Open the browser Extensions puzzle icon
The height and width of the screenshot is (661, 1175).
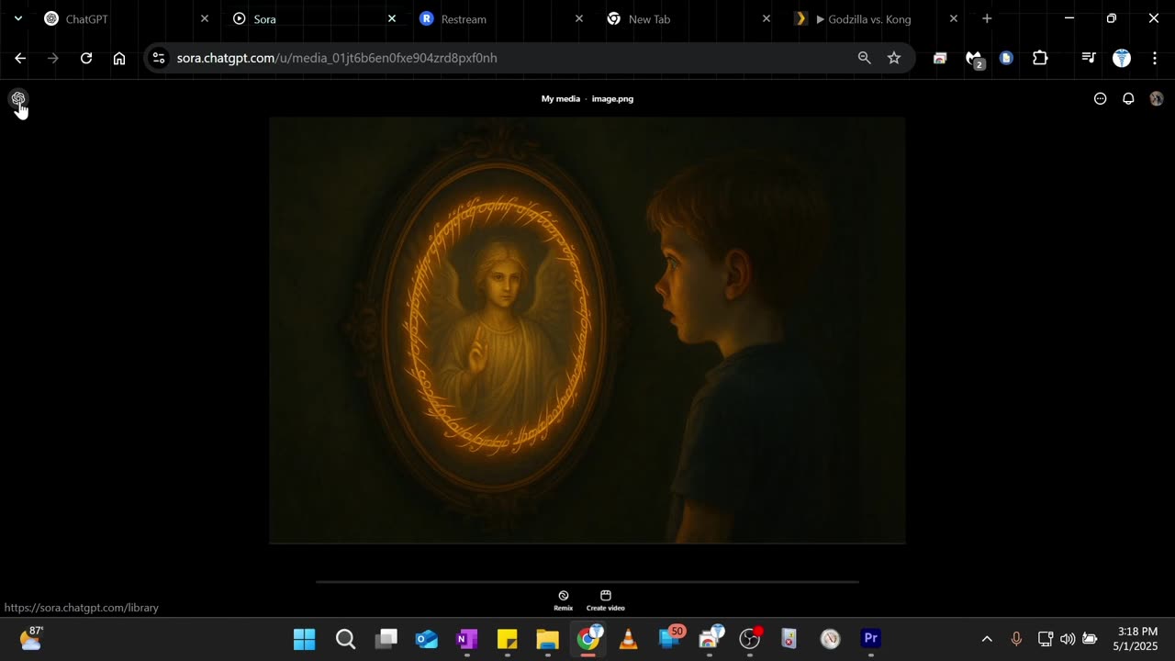tap(1040, 58)
